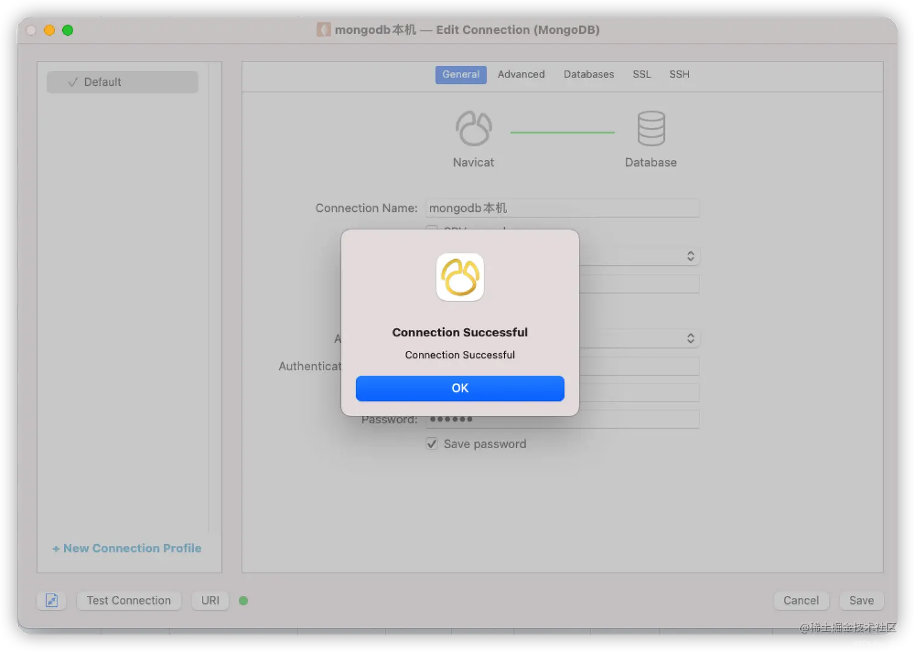Image resolution: width=914 pixels, height=651 pixels.
Task: Switch to the Databases tab
Action: point(589,74)
